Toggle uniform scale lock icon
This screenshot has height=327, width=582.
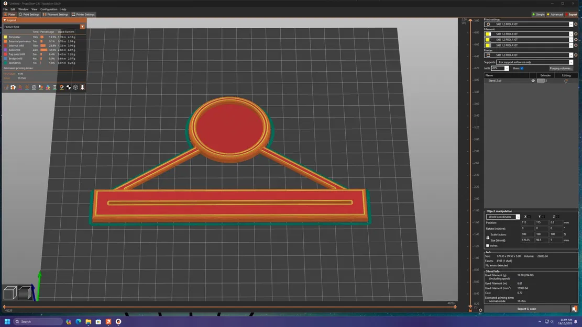488,238
